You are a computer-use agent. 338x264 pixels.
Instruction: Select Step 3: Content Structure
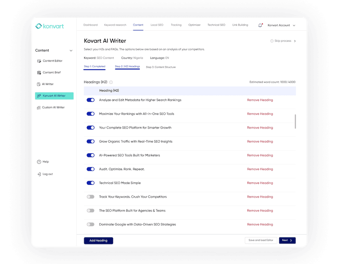pyautogui.click(x=161, y=67)
